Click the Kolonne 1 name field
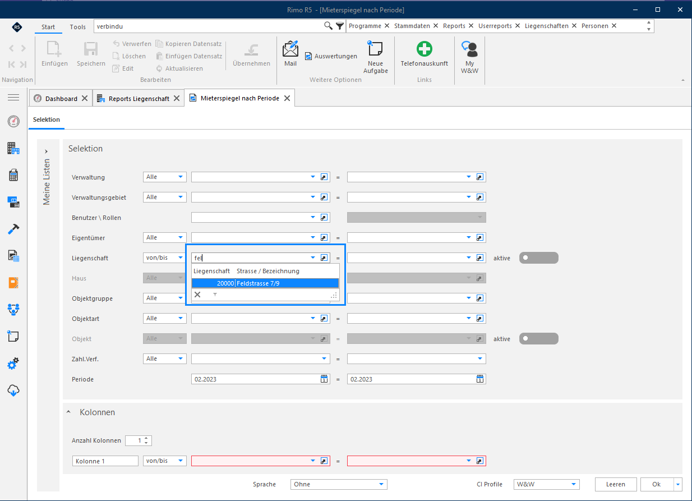Image resolution: width=692 pixels, height=501 pixels. (105, 461)
